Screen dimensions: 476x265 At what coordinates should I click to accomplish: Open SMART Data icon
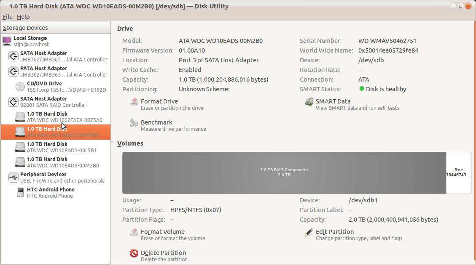tap(309, 102)
